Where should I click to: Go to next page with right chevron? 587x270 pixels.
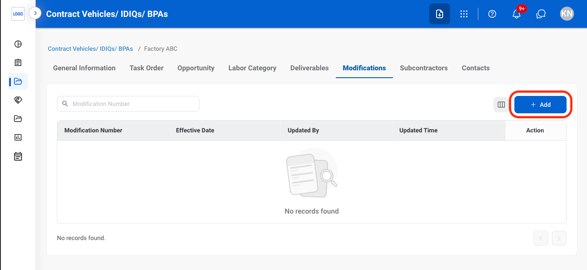(559, 238)
